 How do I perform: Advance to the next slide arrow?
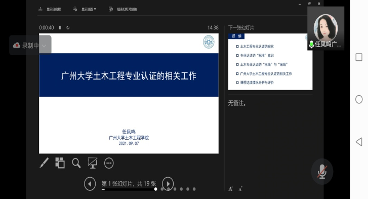click(168, 184)
